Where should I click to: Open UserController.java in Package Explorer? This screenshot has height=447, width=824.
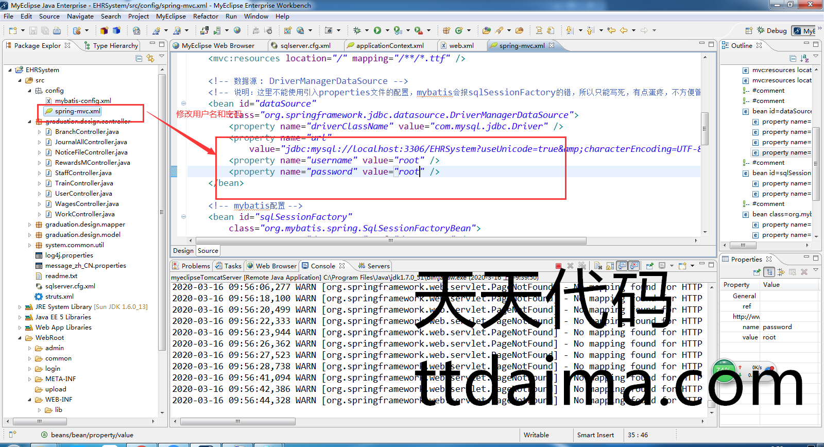point(83,194)
